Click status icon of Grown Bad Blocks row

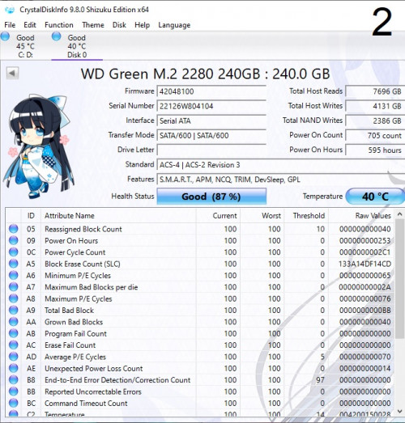(x=13, y=322)
